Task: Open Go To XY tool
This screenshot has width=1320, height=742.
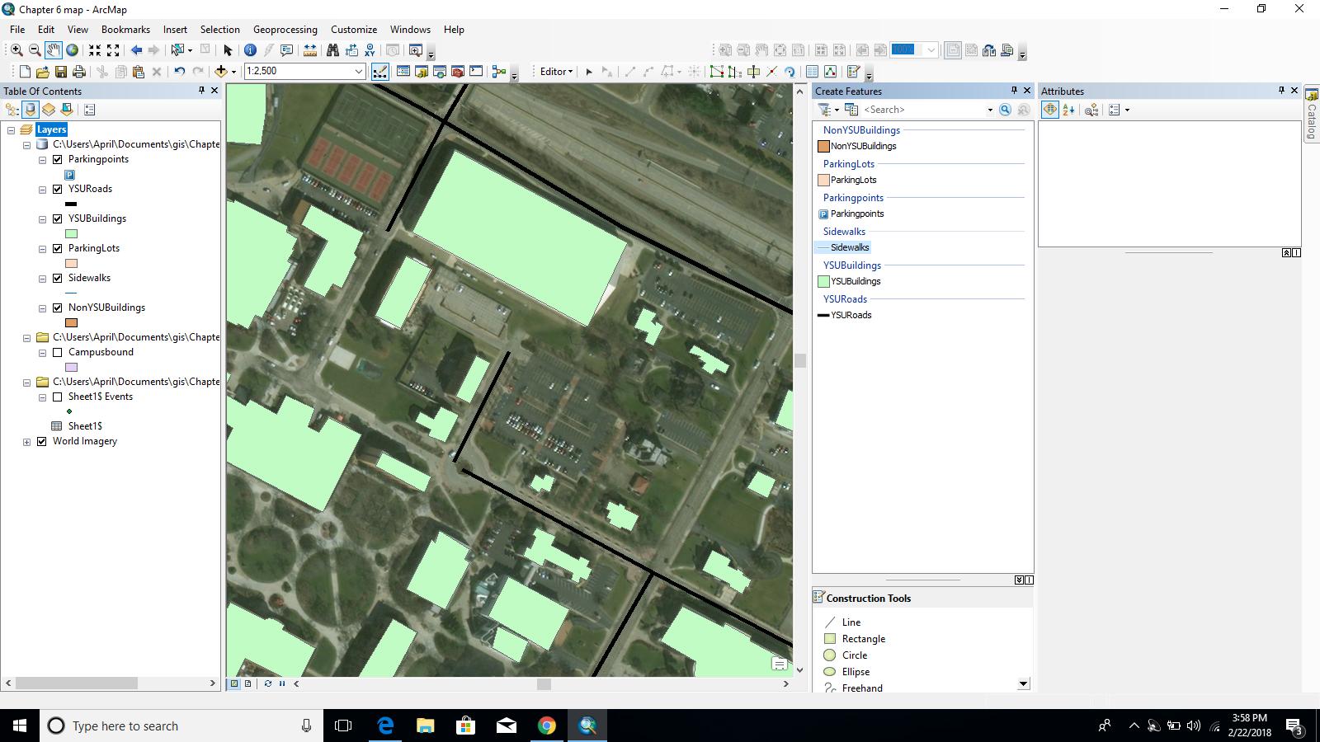Action: tap(370, 50)
